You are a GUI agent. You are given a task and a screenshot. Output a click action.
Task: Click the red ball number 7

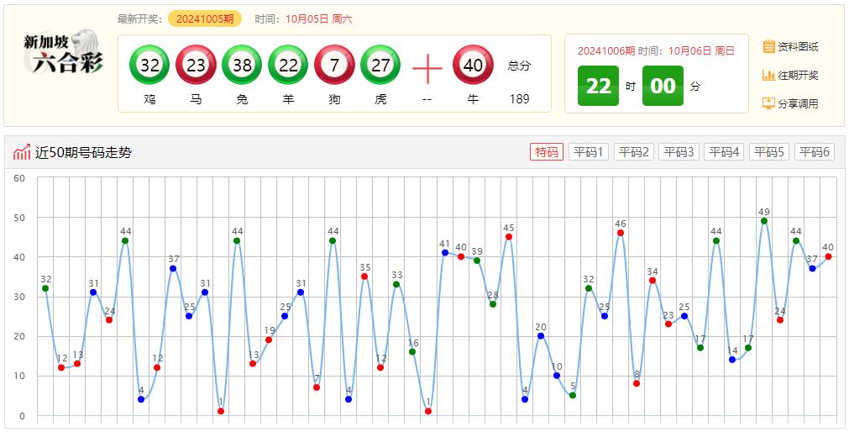coord(334,66)
